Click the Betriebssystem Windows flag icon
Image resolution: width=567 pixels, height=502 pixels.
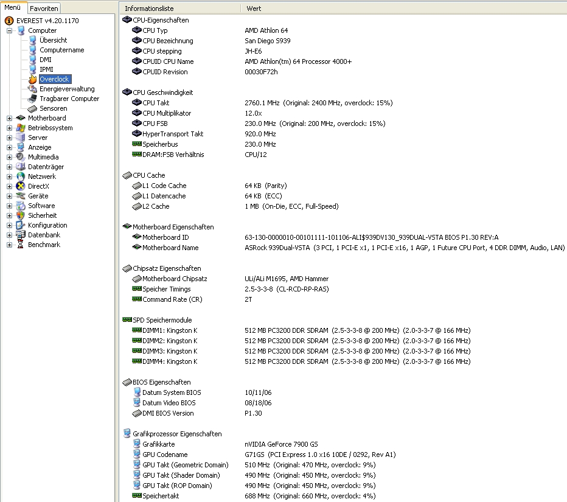coord(21,128)
